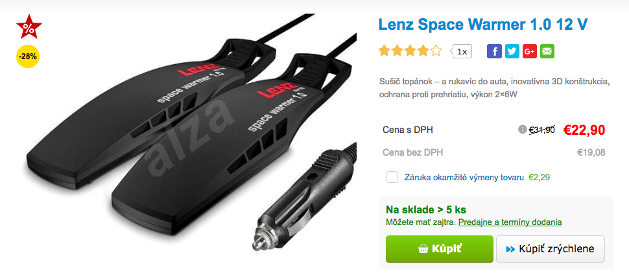Click the red €22,90 price
Screen dimensions: 629x273
(584, 130)
